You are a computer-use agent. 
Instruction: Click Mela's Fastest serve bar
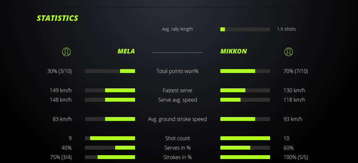point(110,90)
